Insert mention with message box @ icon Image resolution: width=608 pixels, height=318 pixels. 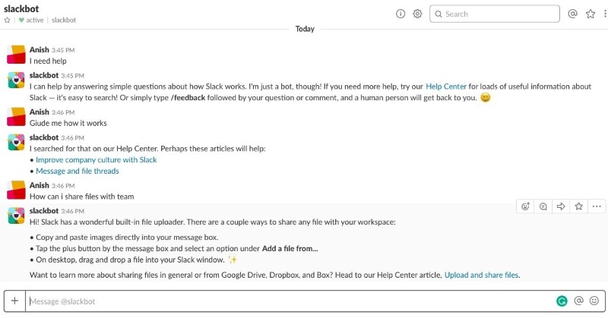[578, 301]
